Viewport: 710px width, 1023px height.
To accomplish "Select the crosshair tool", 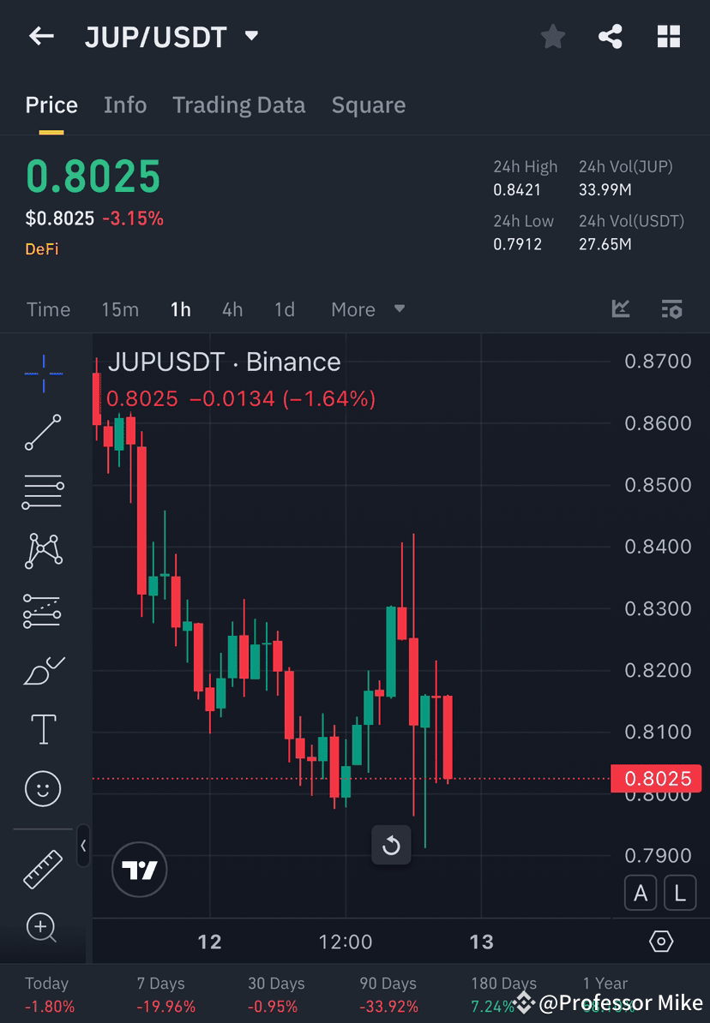I will [x=43, y=373].
